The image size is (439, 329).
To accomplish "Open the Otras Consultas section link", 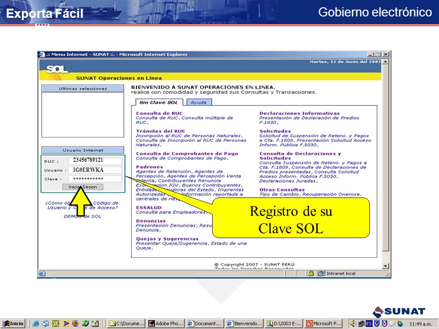I will tap(282, 190).
